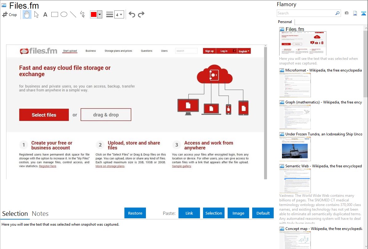368x249 pixels.
Task: Click the document icon beside the camera
Action: point(355,14)
